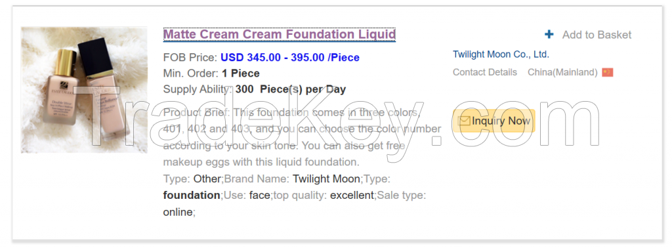Click the top quality value excellent
The width and height of the screenshot is (672, 250).
(x=352, y=195)
